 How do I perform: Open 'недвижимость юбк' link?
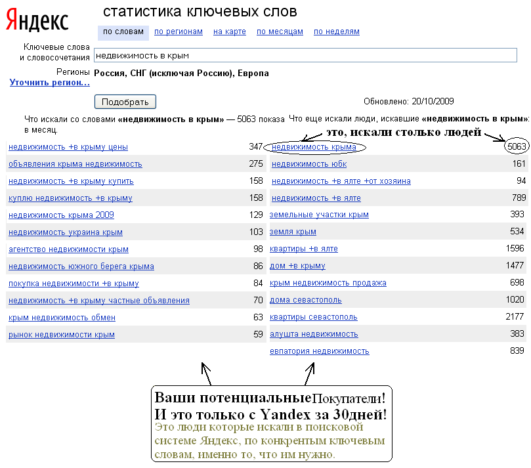(309, 164)
